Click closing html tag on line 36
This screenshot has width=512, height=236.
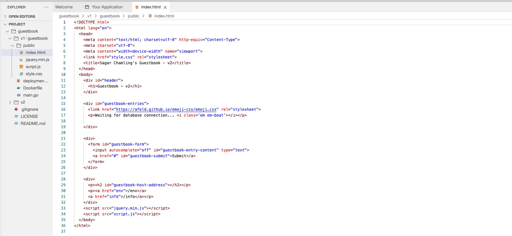[x=82, y=226]
